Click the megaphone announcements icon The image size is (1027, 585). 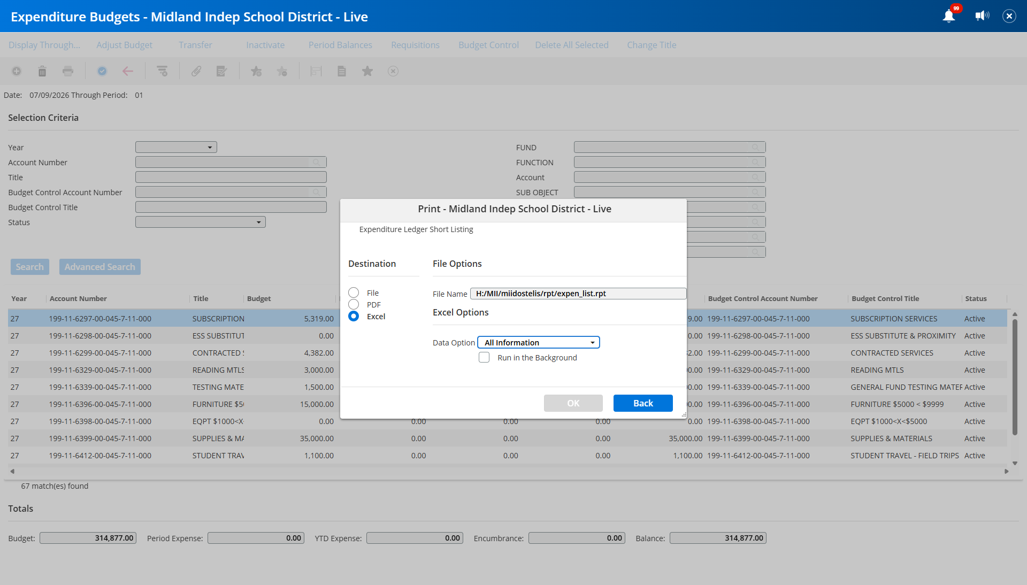click(982, 16)
